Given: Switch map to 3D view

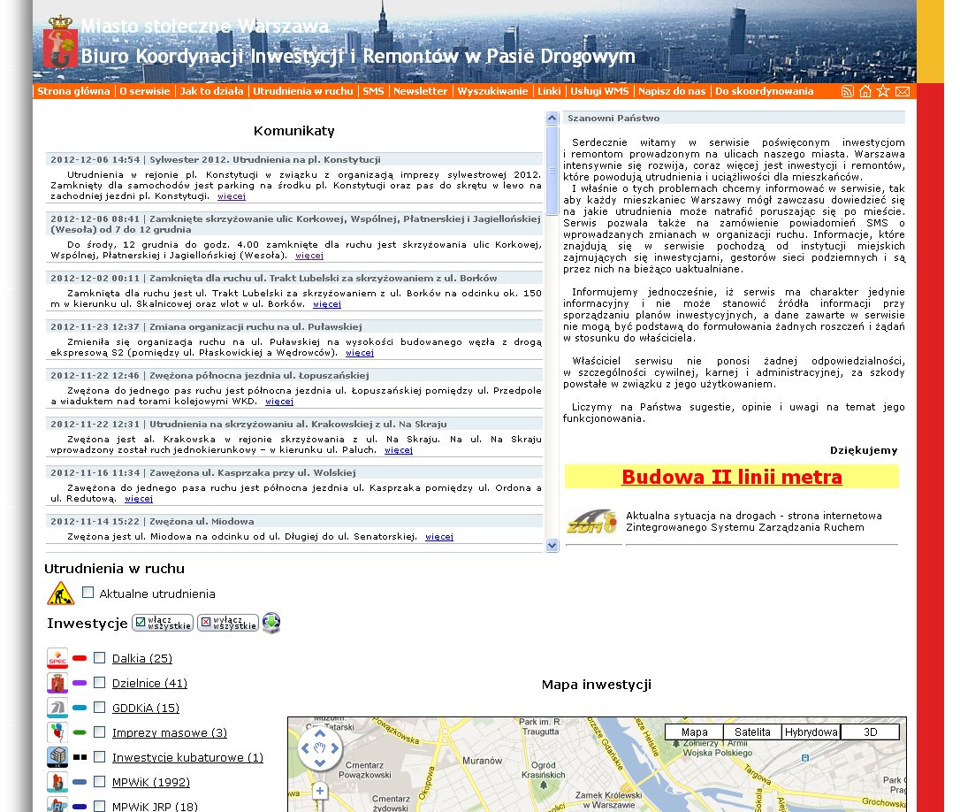Looking at the screenshot, I should 870,732.
